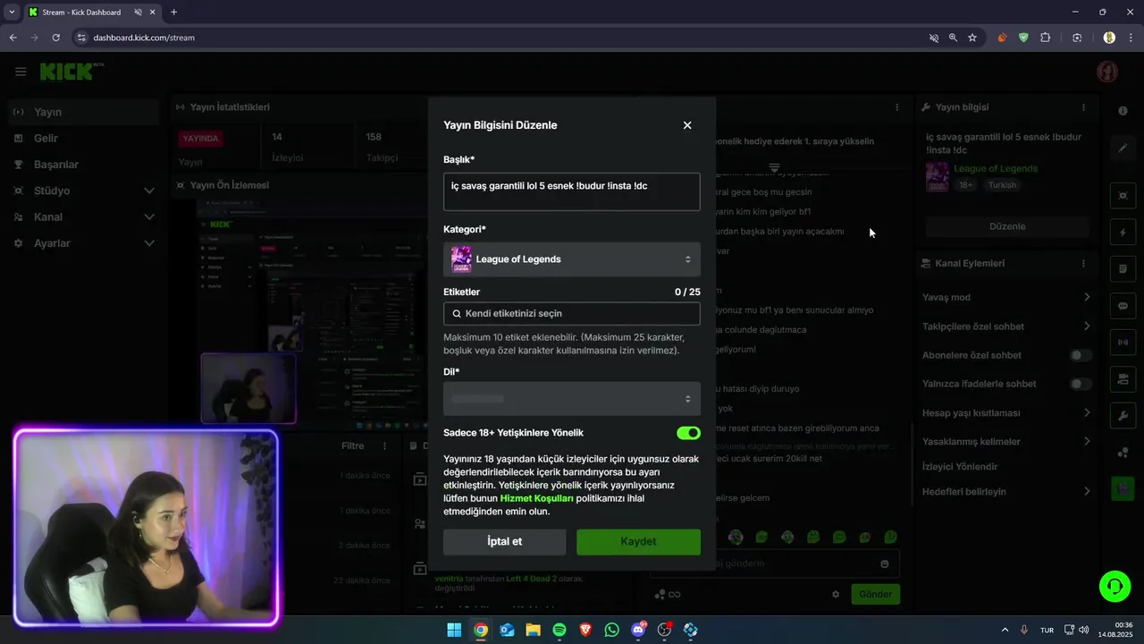Viewport: 1144px width, 644px height.
Task: Click the wrench icon in right rail
Action: 1123,416
